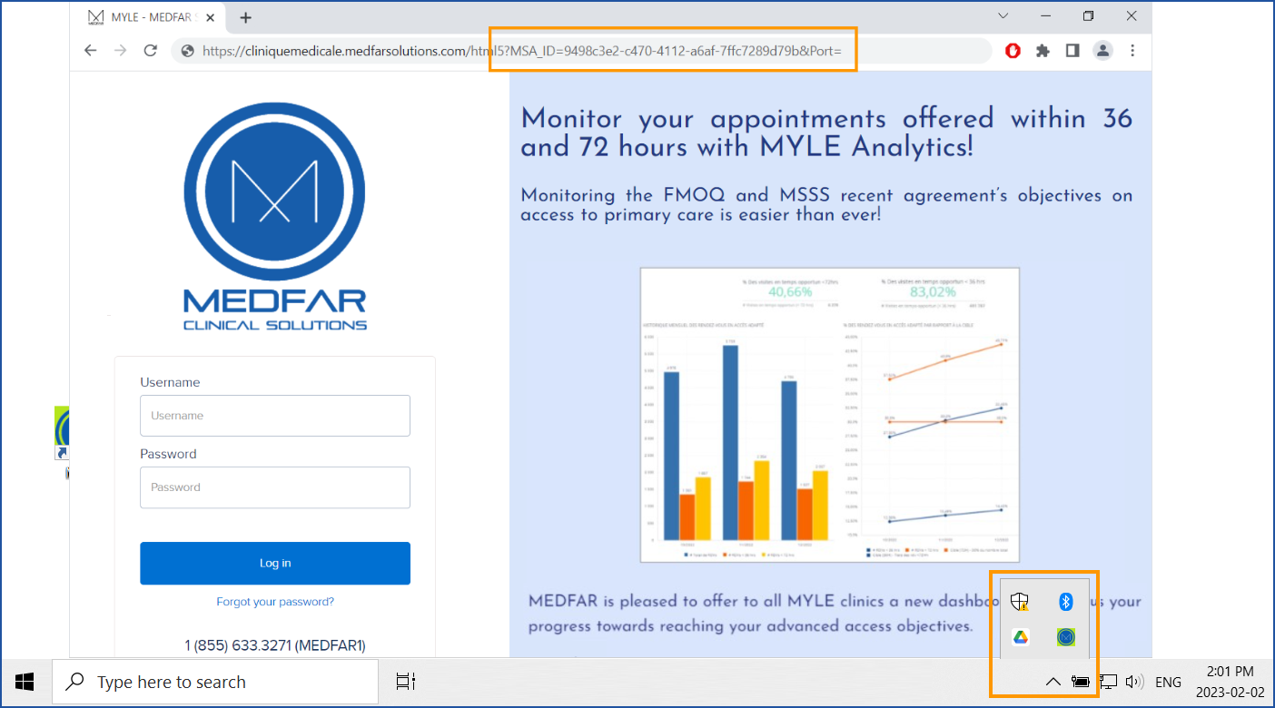
Task: Click the MEDFAR icon in tray popup
Action: click(1066, 637)
